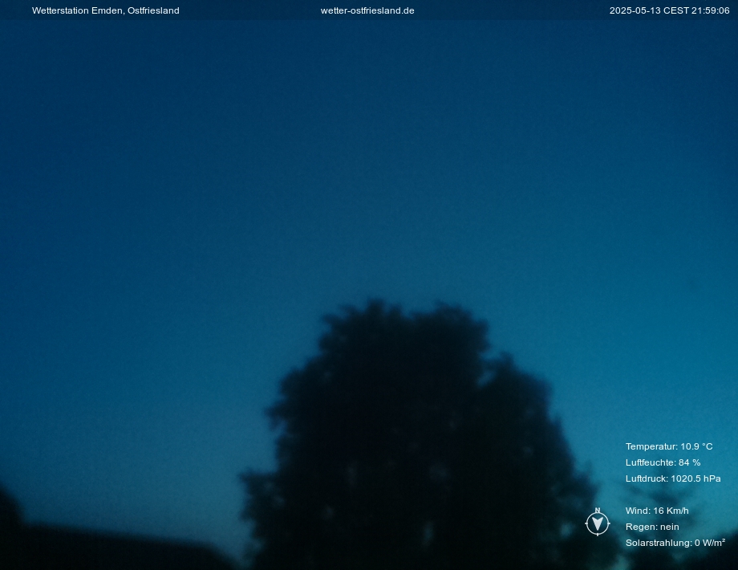738x570 pixels.
Task: Click the Temperatur label
Action: point(651,446)
